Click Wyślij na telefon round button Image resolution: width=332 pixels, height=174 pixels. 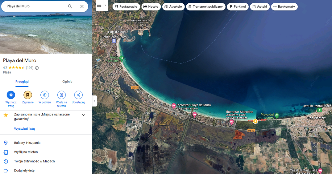point(61,95)
